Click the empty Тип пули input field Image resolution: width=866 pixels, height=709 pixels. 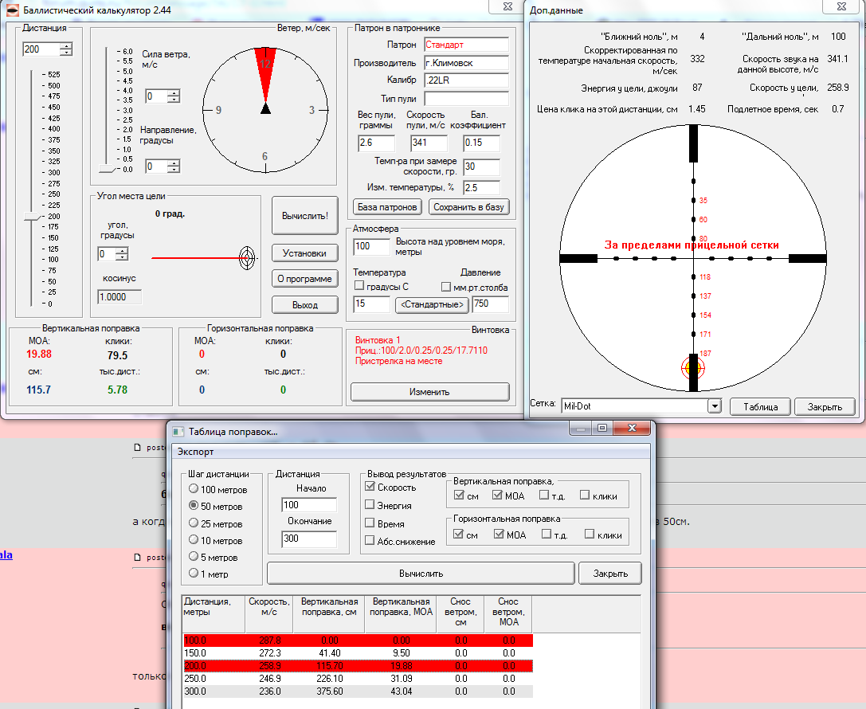coord(467,99)
